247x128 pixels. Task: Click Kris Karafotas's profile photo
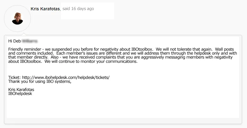[x=17, y=19]
